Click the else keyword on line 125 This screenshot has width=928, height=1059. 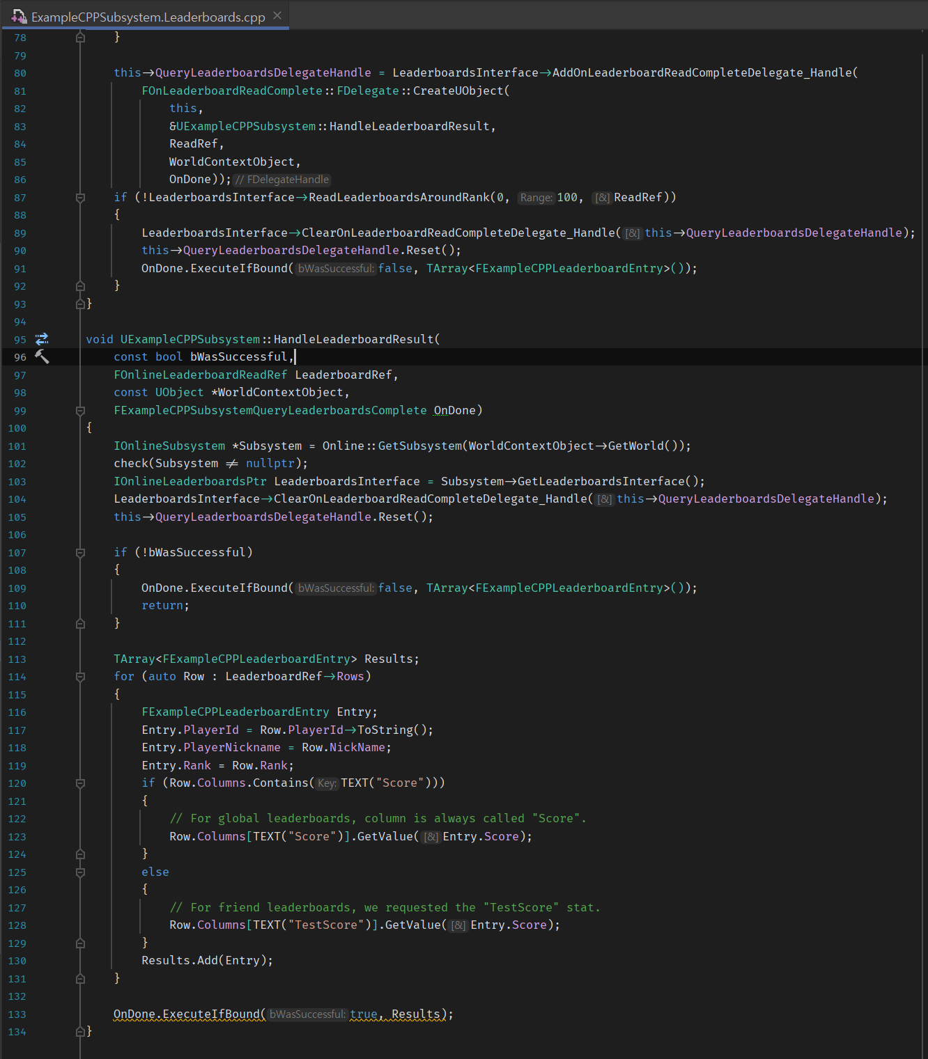(155, 872)
